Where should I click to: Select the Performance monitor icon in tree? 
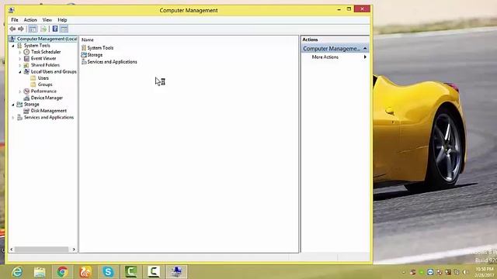tap(26, 91)
